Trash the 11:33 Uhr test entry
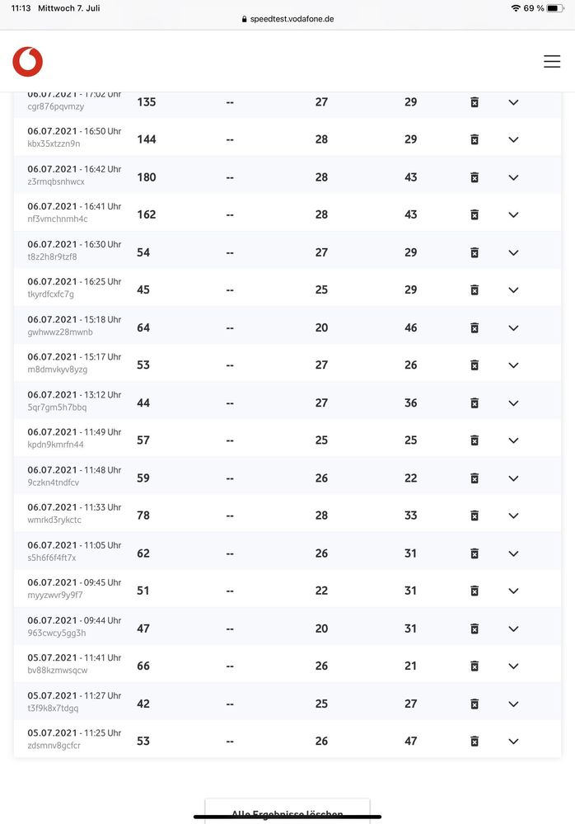Viewport: 575px width, 824px height. [474, 515]
